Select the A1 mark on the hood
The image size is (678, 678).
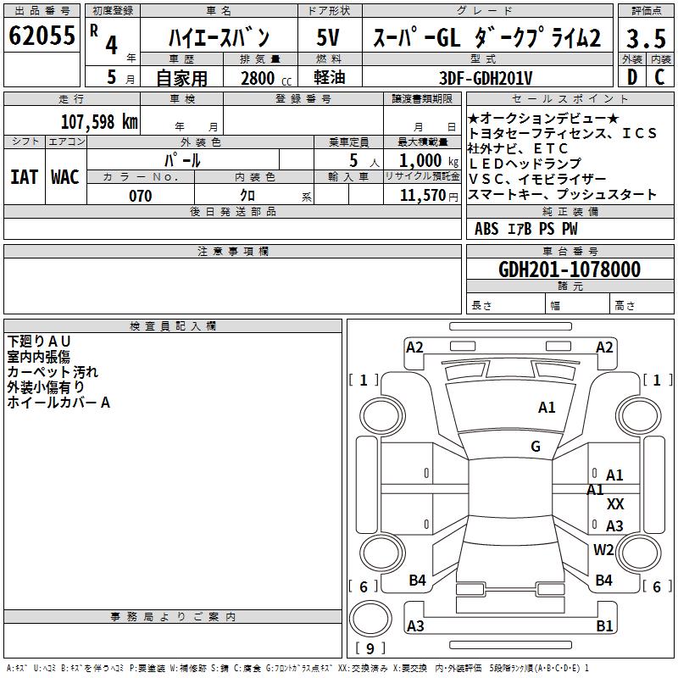coord(547,408)
